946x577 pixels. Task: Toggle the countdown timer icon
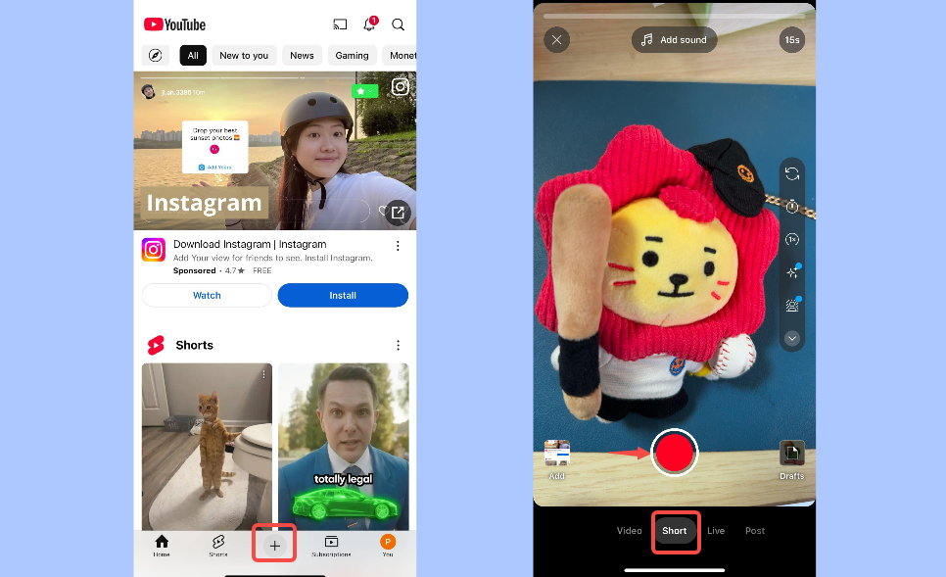tap(792, 207)
